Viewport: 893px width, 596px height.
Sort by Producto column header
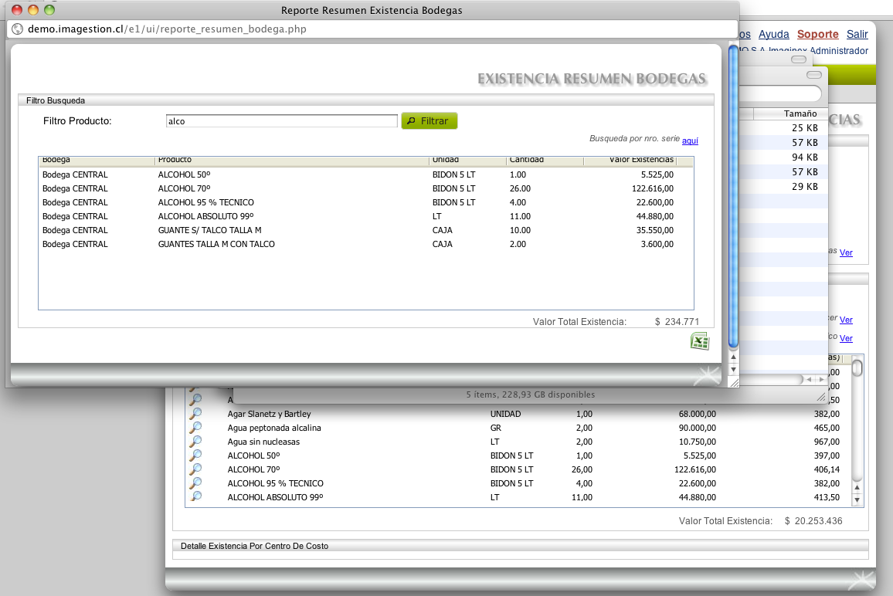point(291,161)
